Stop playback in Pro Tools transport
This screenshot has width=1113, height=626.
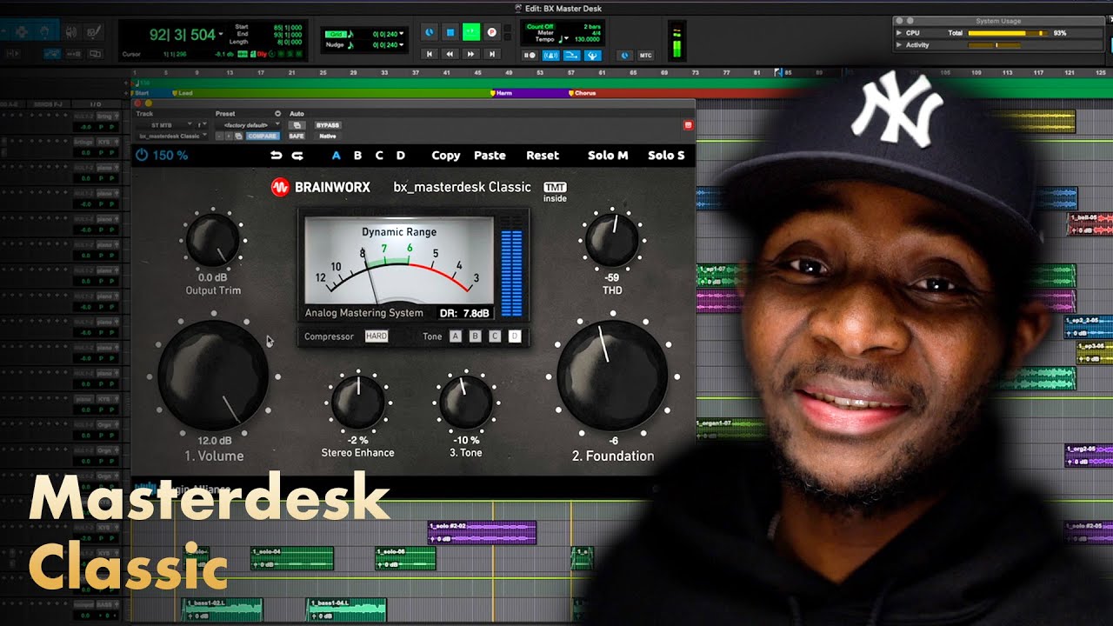pos(450,32)
